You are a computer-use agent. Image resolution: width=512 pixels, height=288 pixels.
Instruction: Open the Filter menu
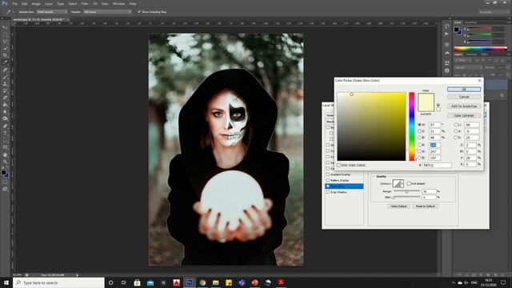coord(85,3)
